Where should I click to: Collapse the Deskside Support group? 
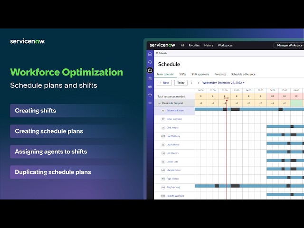[x=160, y=103]
